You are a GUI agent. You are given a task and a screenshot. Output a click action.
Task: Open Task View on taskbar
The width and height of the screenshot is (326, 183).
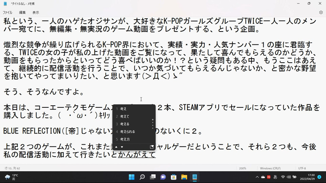pos(152,177)
